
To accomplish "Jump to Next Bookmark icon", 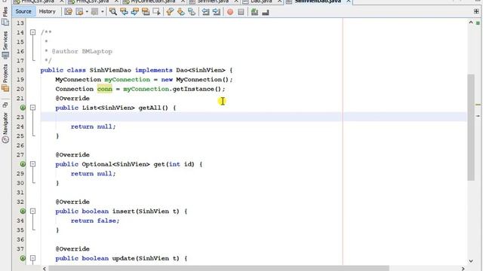I will click(180, 12).
